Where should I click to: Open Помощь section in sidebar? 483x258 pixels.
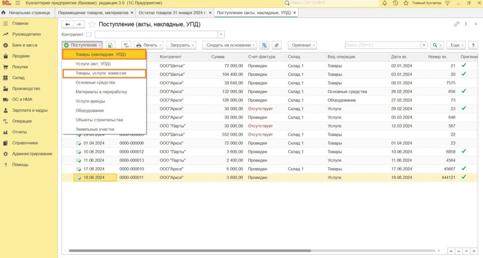[x=20, y=164]
